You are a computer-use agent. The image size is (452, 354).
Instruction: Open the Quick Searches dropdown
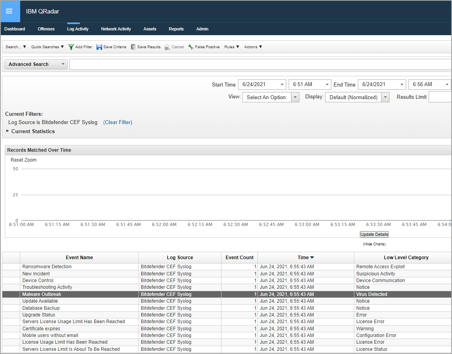point(47,47)
